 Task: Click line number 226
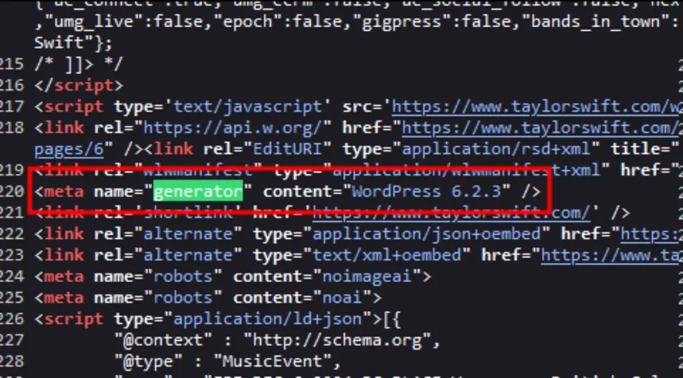click(12, 319)
